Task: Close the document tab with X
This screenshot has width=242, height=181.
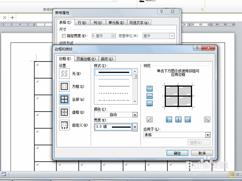Action: (5, 17)
